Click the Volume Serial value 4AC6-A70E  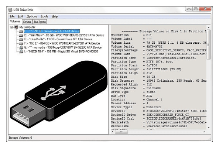154,46
